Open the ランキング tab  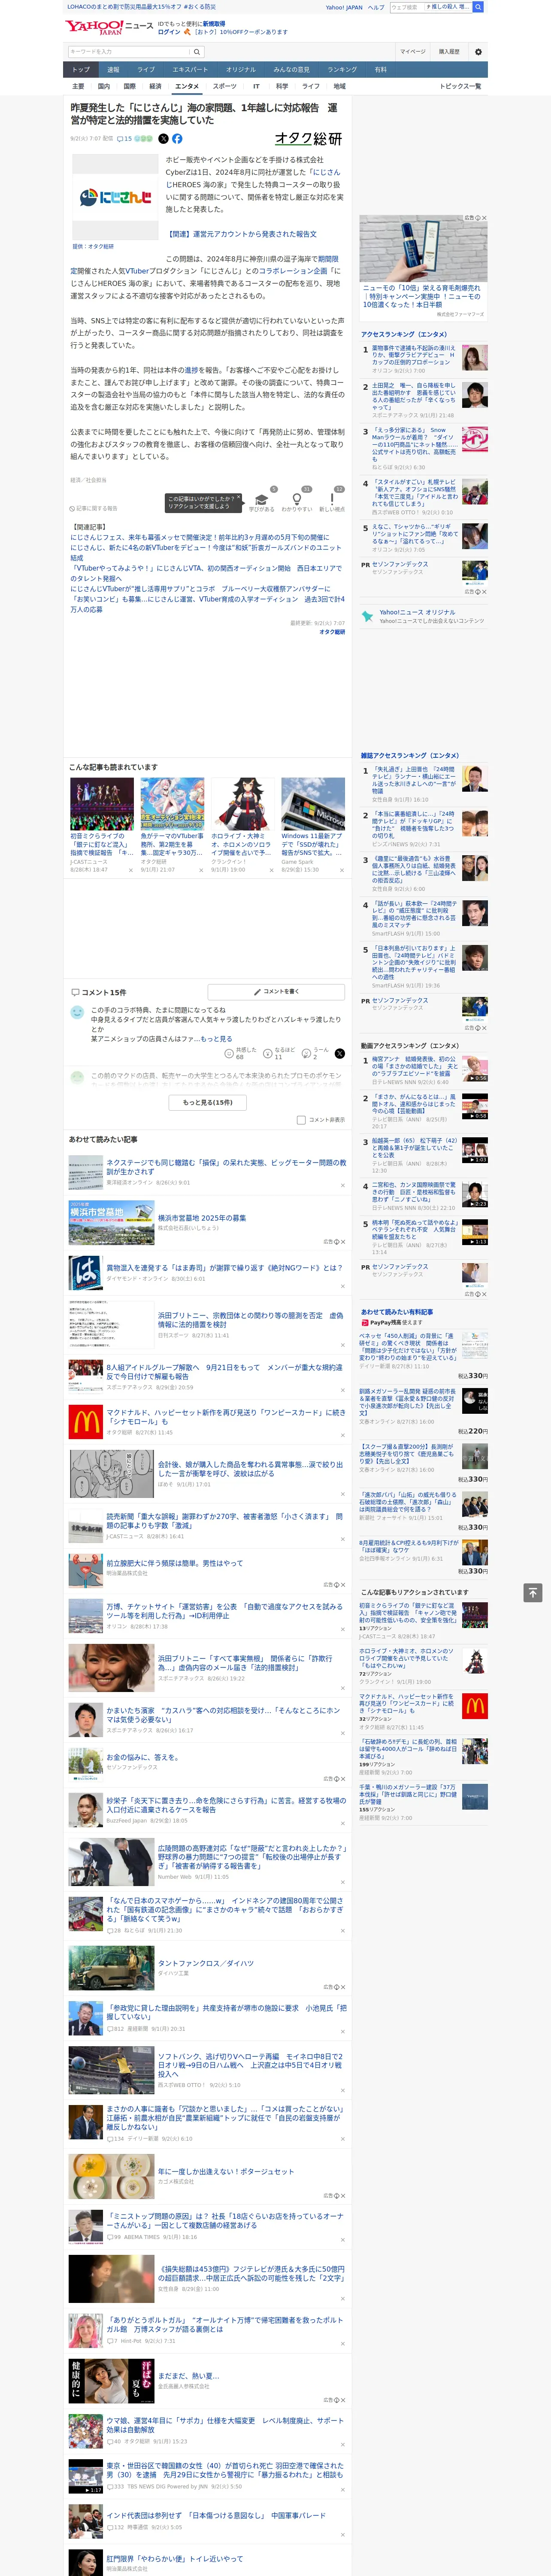[x=343, y=69]
